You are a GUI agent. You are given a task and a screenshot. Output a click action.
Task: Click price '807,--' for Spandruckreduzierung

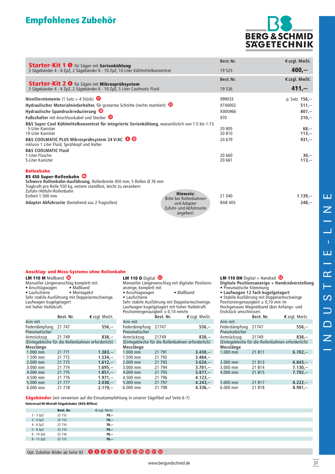[x=306, y=112]
